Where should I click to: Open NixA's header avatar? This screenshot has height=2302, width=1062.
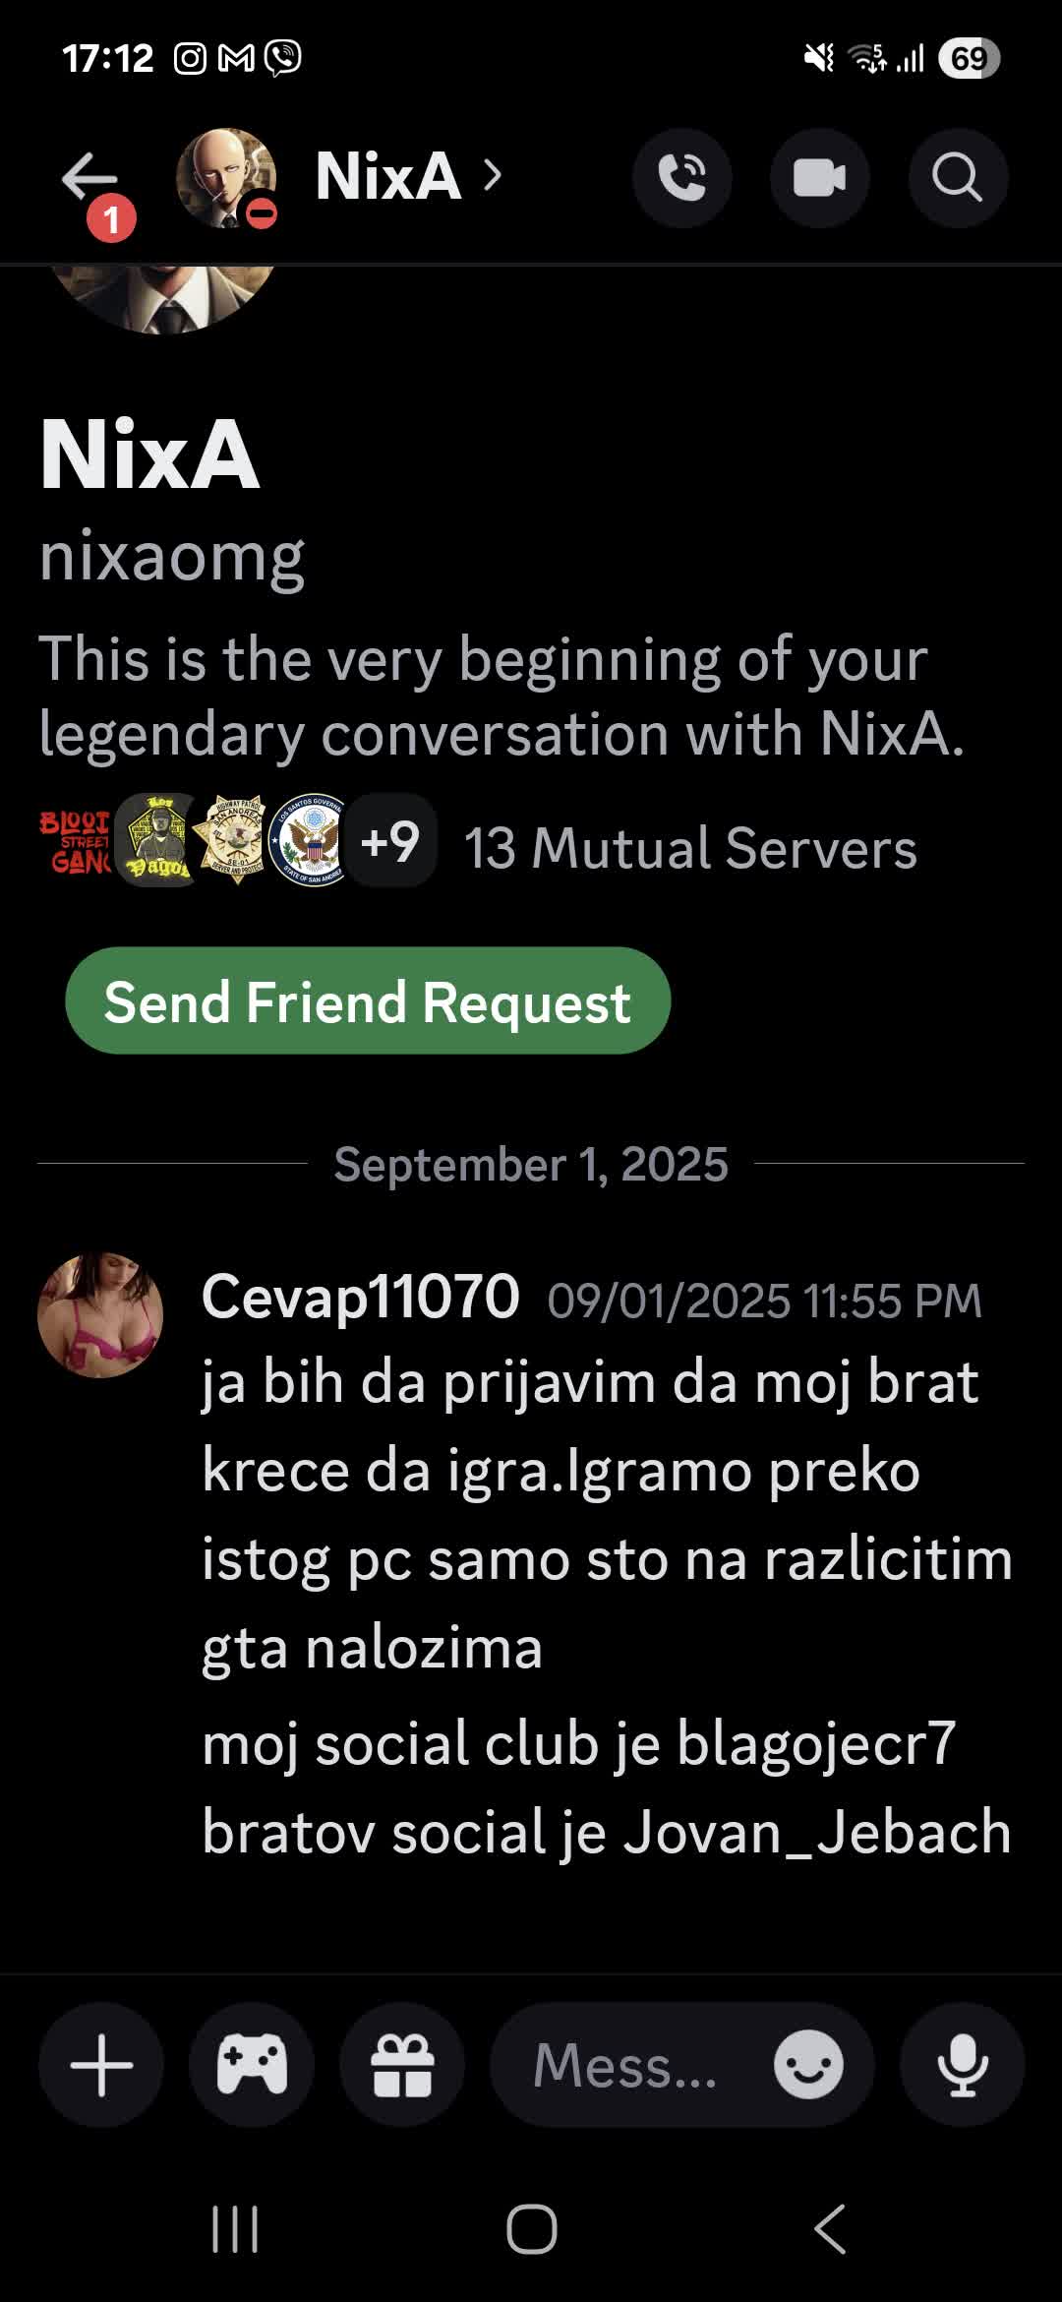[226, 178]
